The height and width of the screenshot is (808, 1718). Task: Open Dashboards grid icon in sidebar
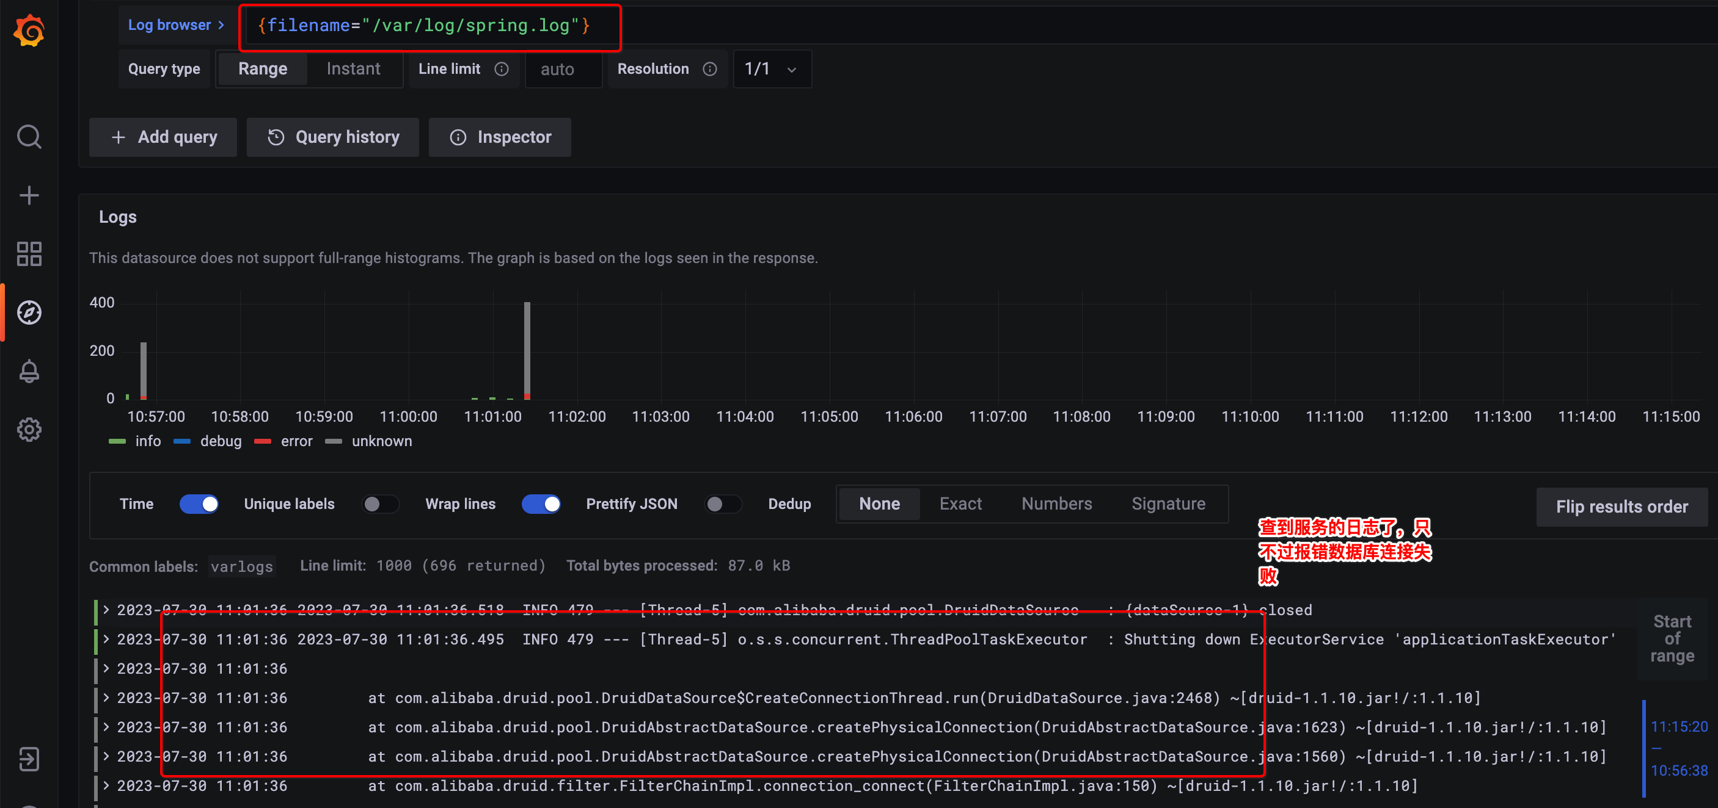tap(29, 254)
